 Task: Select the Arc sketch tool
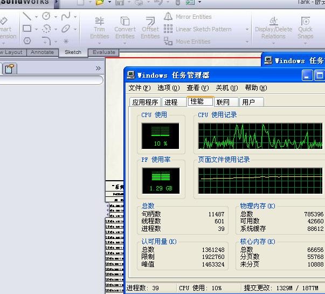(46, 29)
